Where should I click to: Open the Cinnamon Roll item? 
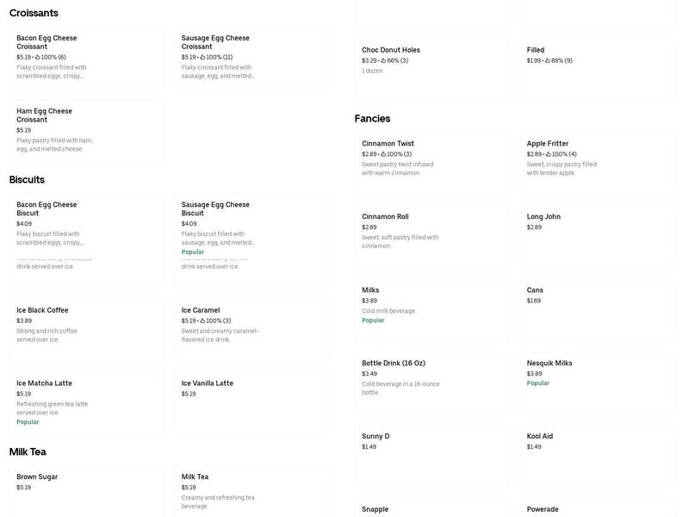coord(432,237)
